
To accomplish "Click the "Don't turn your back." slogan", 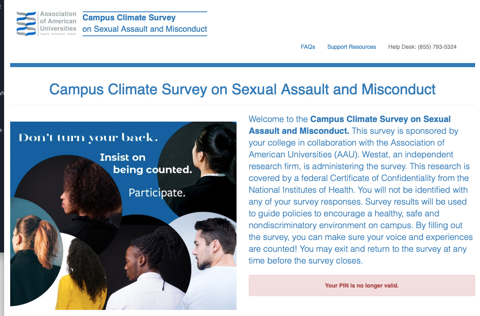I will point(88,138).
